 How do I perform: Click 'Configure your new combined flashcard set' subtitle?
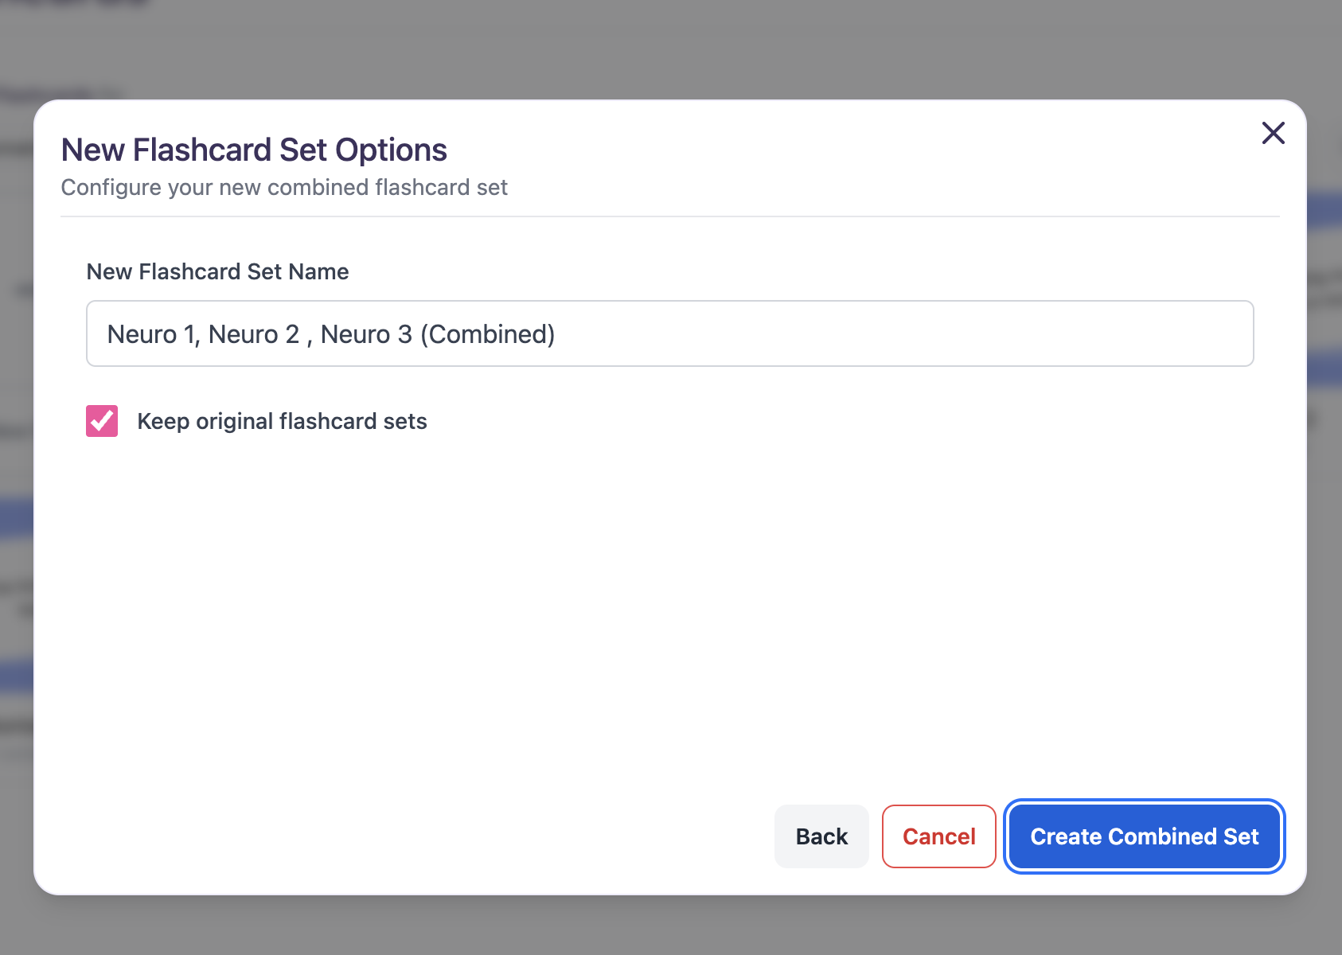(284, 187)
